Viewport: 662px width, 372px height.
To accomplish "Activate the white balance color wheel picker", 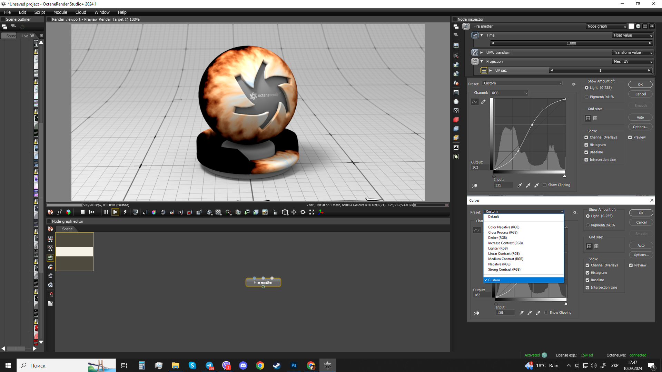I will coord(154,212).
